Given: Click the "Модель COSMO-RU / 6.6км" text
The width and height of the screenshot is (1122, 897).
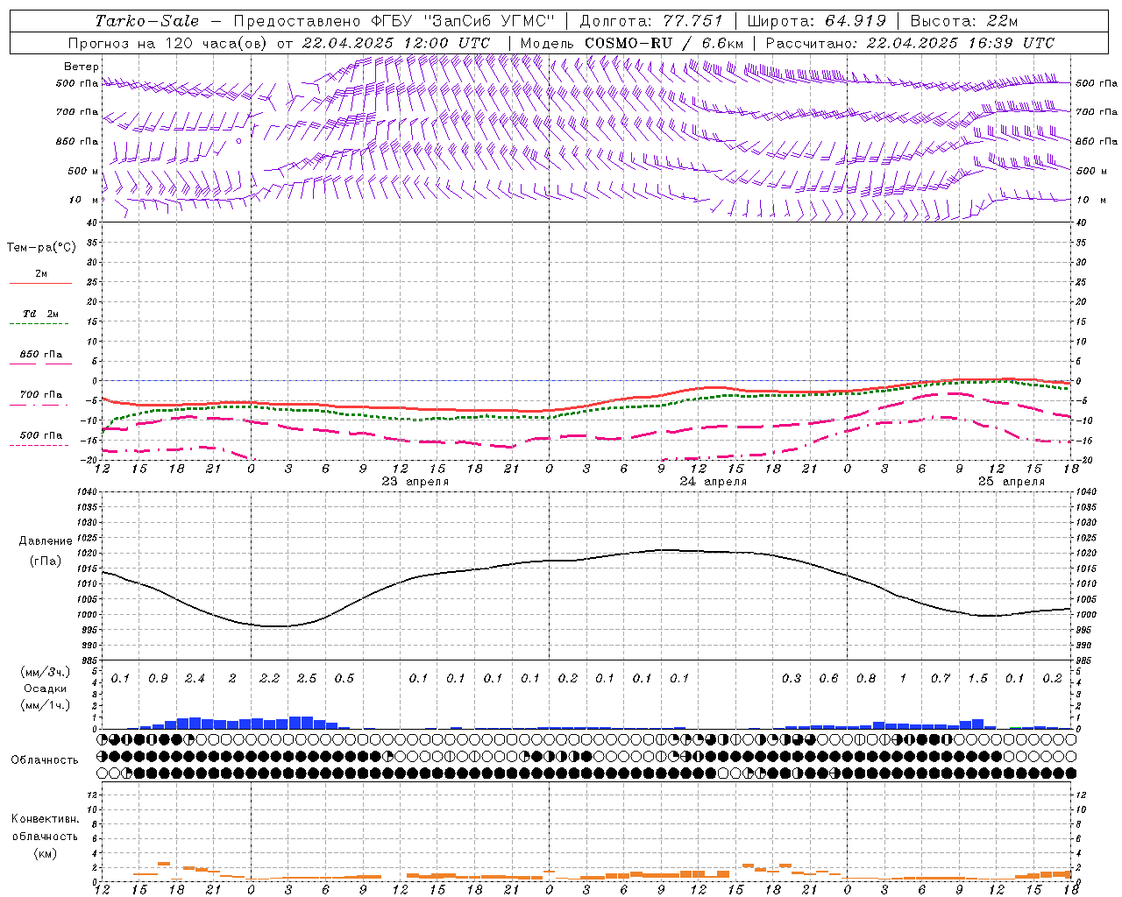Looking at the screenshot, I should pos(632,43).
